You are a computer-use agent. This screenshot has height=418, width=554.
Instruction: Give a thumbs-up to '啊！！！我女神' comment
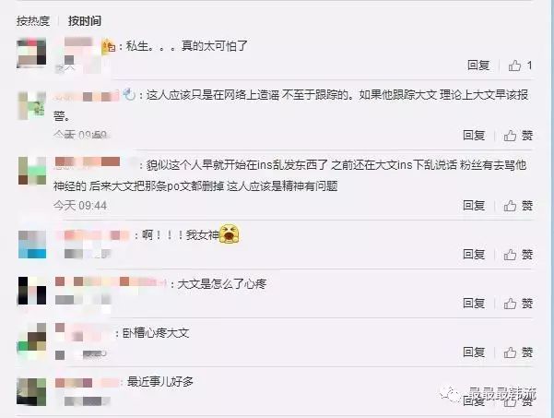[518, 255]
